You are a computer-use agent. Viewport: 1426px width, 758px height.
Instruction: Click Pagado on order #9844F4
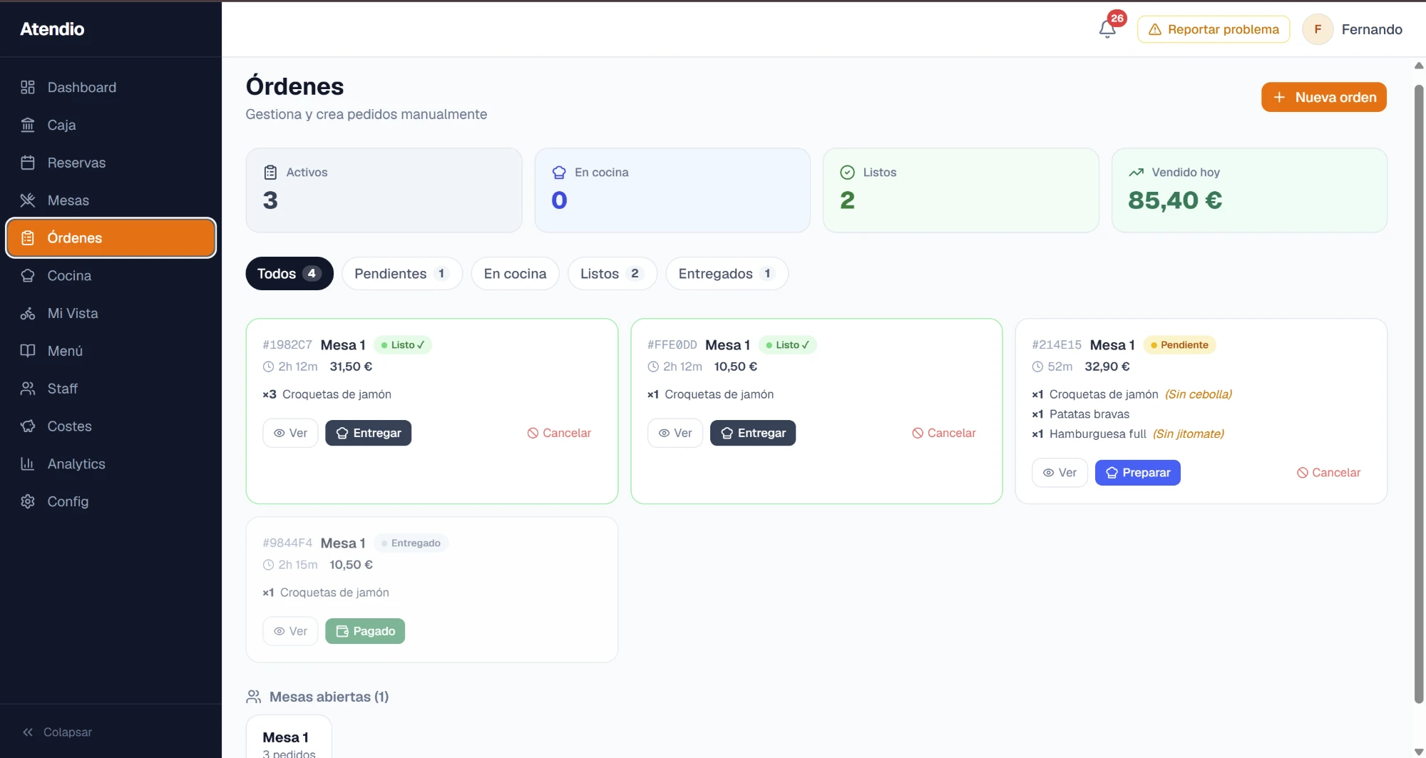(x=365, y=631)
